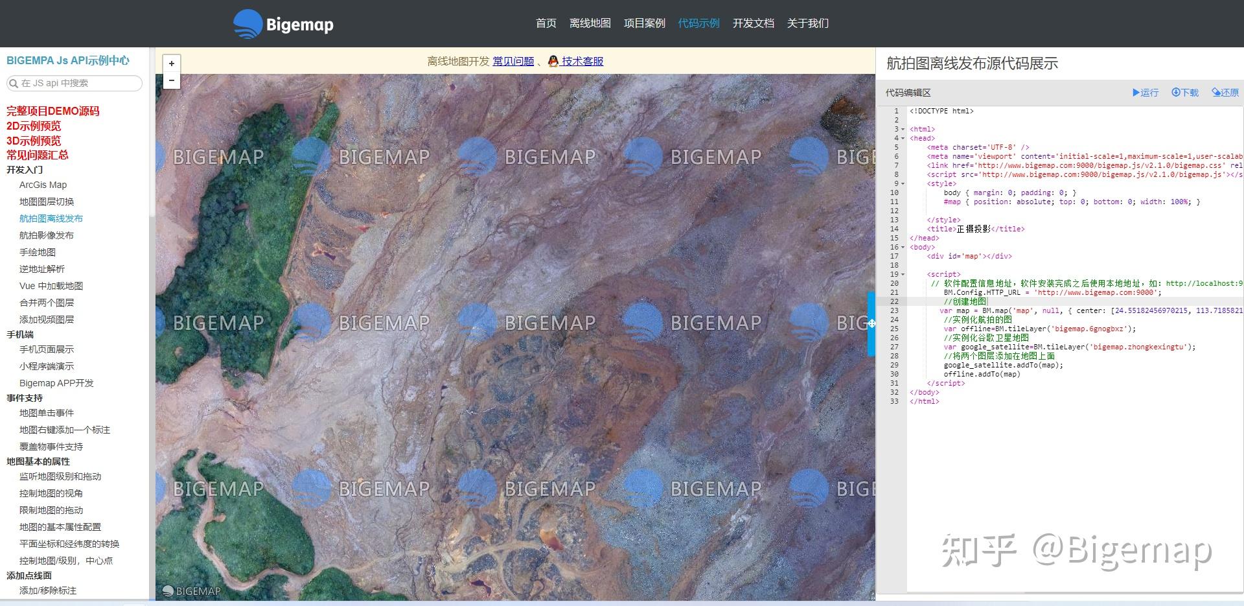Viewport: 1244px width, 606px height.
Task: Click the 事件支持 section heading
Action: (25, 398)
